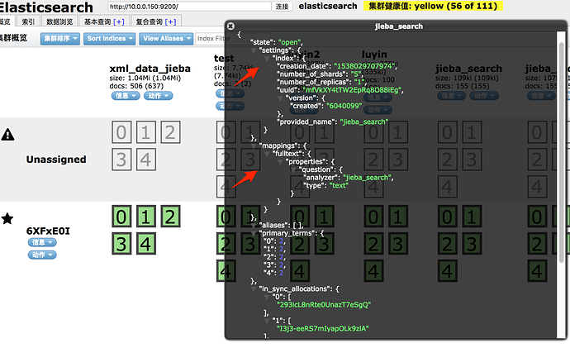
Task: Select green shard 0 of xml_data_jieba on 6XFxE0I
Action: click(x=121, y=217)
